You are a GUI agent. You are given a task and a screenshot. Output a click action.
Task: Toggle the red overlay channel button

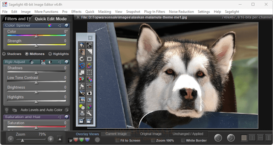[76, 140]
